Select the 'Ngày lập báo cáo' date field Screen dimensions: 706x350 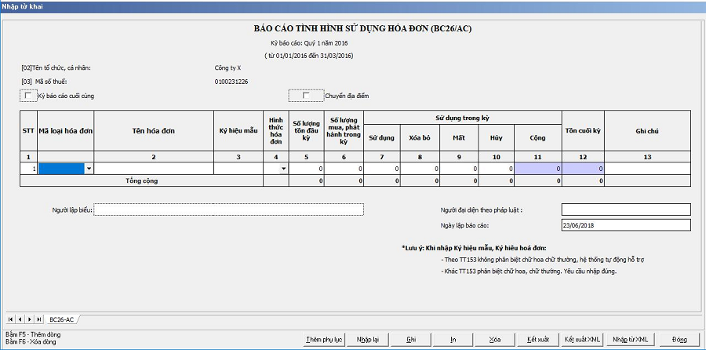(625, 225)
